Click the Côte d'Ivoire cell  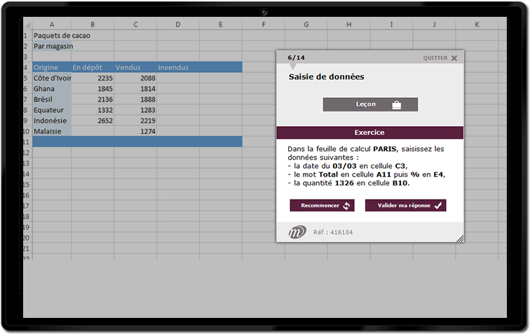[52, 78]
